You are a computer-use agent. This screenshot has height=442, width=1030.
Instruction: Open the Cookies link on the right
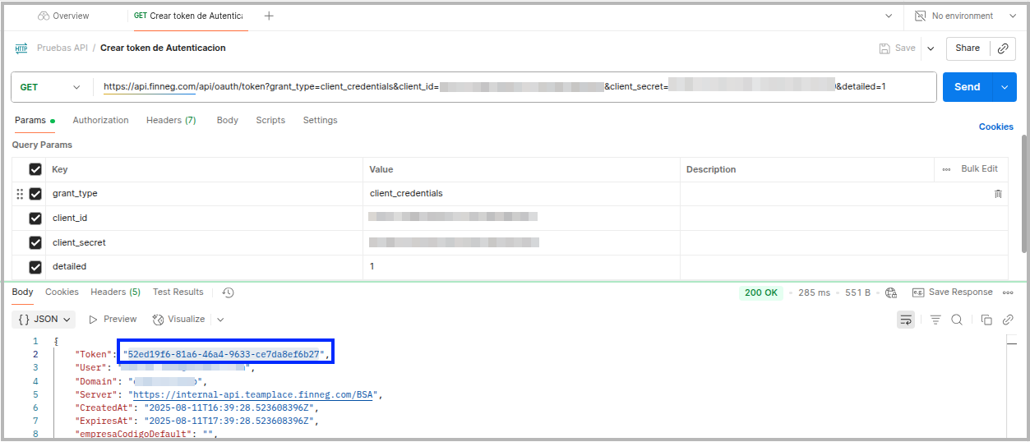tap(995, 127)
